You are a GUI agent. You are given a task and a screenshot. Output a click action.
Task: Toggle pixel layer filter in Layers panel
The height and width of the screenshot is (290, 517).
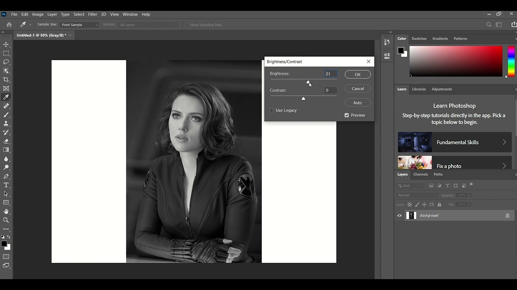pos(431,186)
